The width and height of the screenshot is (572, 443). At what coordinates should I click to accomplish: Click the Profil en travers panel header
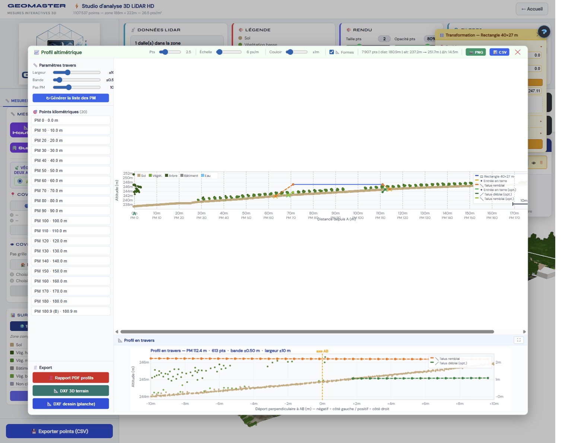pyautogui.click(x=139, y=340)
